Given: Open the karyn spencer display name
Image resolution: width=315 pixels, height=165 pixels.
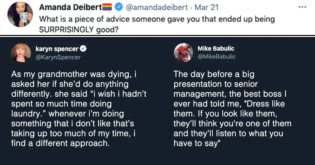Looking at the screenshot, I should [x=57, y=49].
